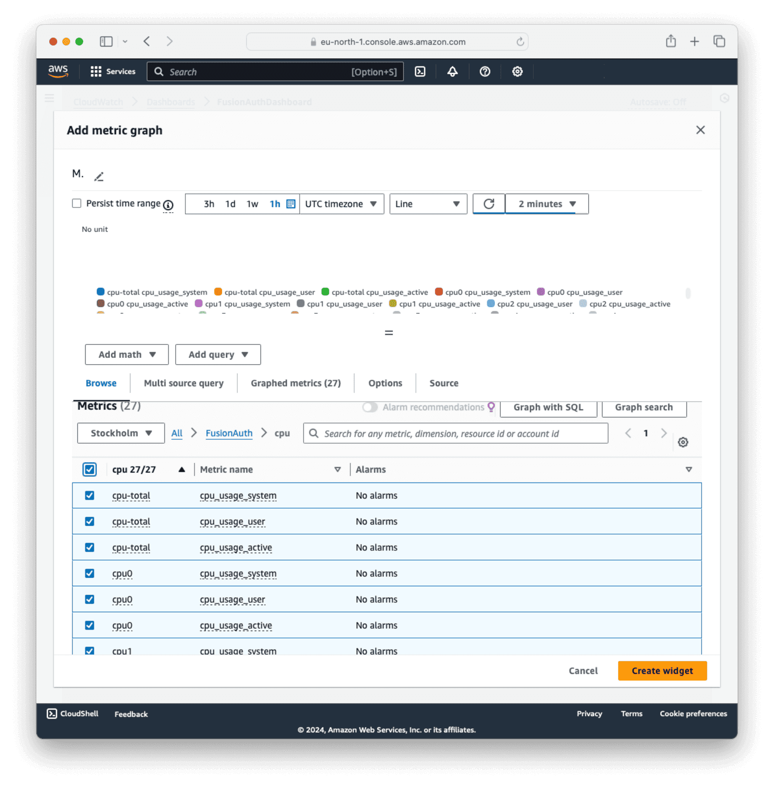This screenshot has width=774, height=787.
Task: Edit the graph title with the pencil icon
Action: (99, 177)
